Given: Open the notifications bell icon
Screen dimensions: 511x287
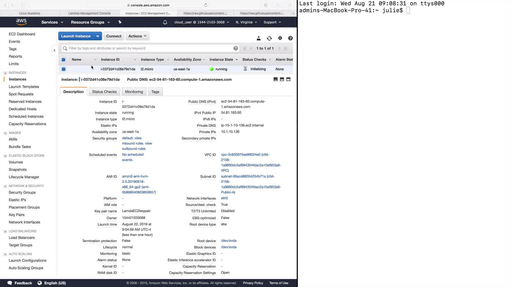Looking at the screenshot, I should [165, 22].
